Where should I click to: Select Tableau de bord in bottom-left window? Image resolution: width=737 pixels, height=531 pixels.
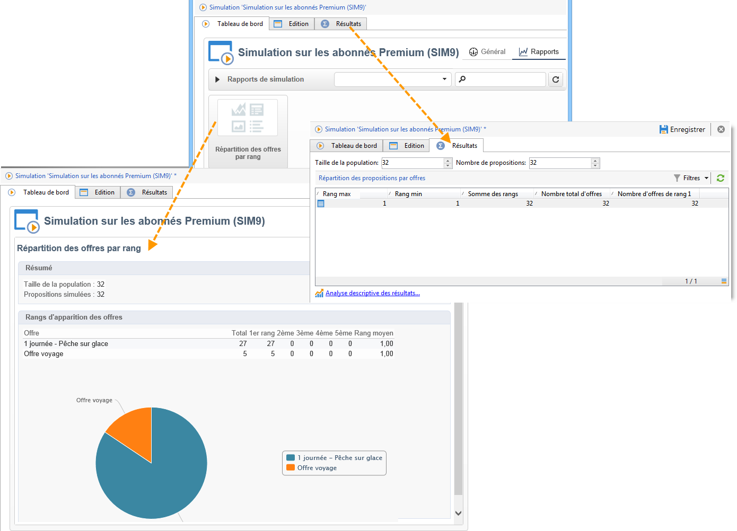(38, 192)
